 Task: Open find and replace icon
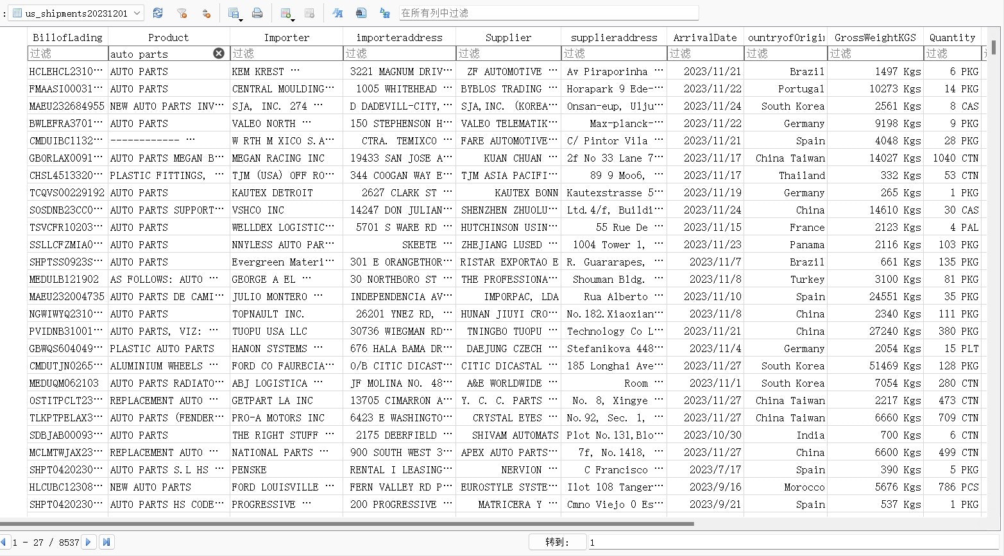pyautogui.click(x=385, y=13)
